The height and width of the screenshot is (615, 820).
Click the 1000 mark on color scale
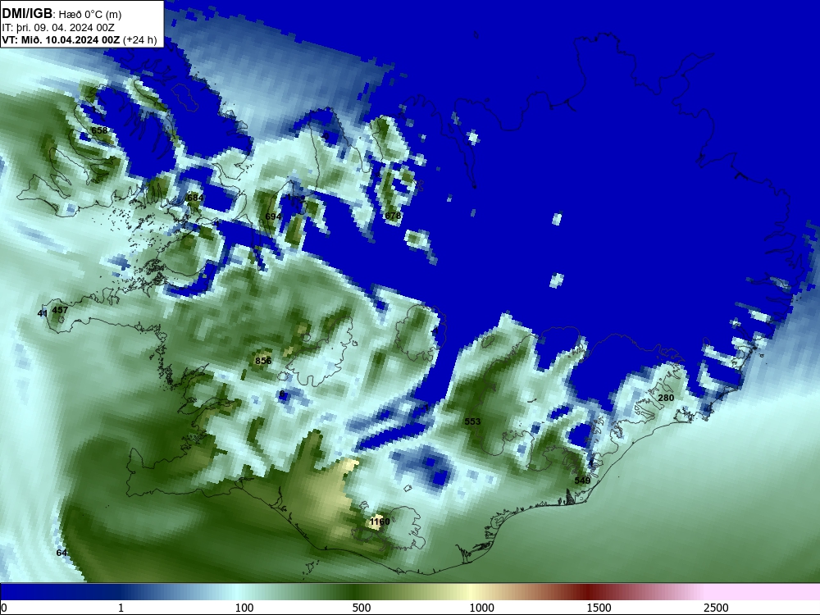(481, 608)
